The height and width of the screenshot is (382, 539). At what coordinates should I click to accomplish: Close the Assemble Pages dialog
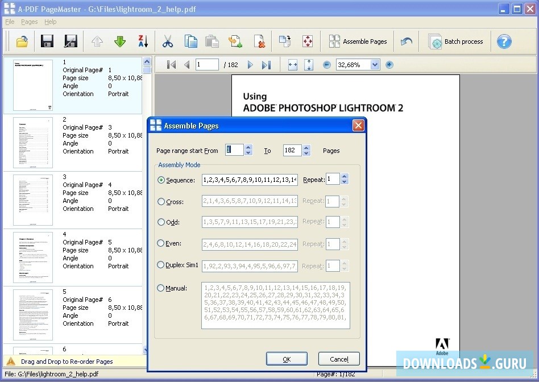coord(358,126)
